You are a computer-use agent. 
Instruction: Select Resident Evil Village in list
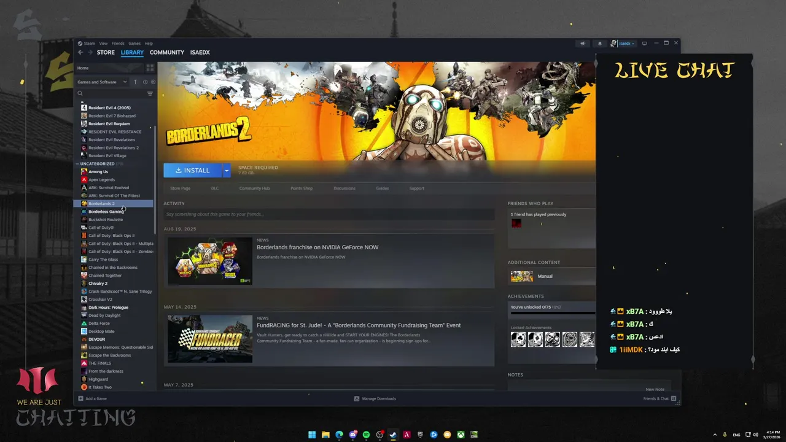click(x=107, y=156)
